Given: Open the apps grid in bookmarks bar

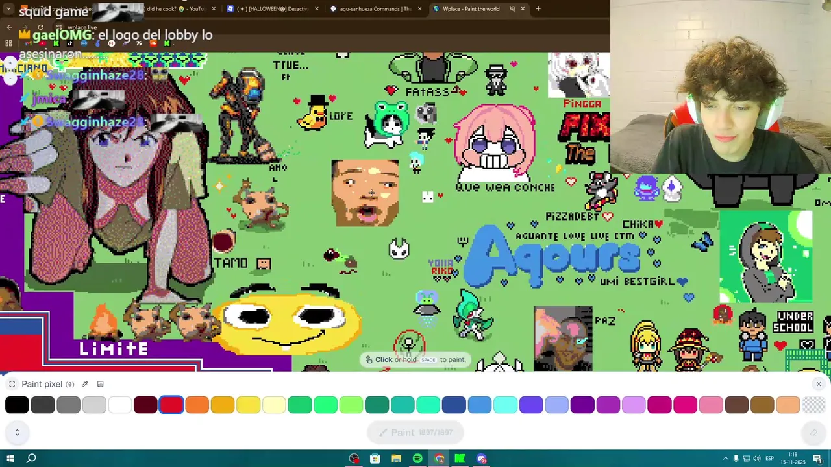Looking at the screenshot, I should [8, 43].
